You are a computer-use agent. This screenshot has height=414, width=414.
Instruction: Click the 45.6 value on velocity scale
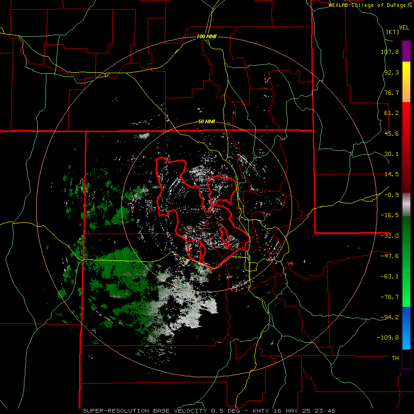391,133
